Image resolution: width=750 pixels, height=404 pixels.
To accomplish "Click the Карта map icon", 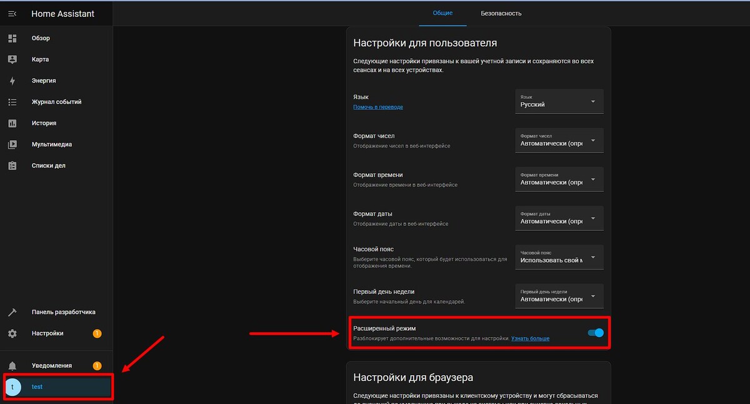I will pos(12,59).
